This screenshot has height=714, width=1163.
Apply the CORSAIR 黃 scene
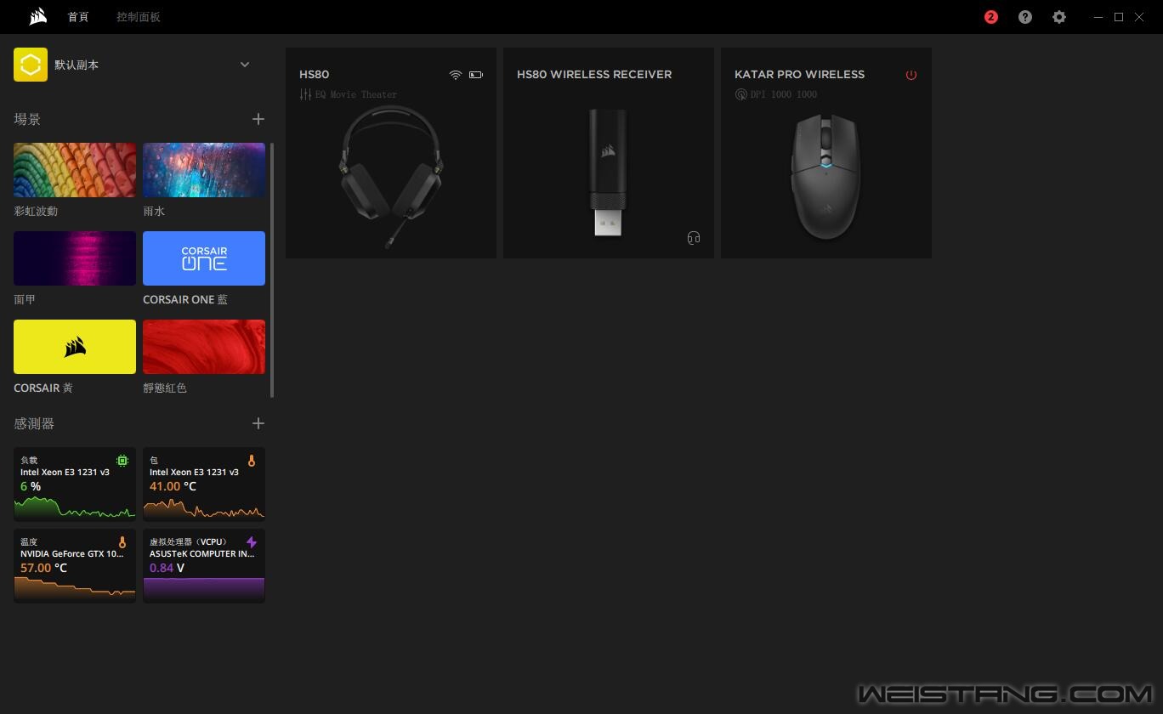pyautogui.click(x=75, y=347)
